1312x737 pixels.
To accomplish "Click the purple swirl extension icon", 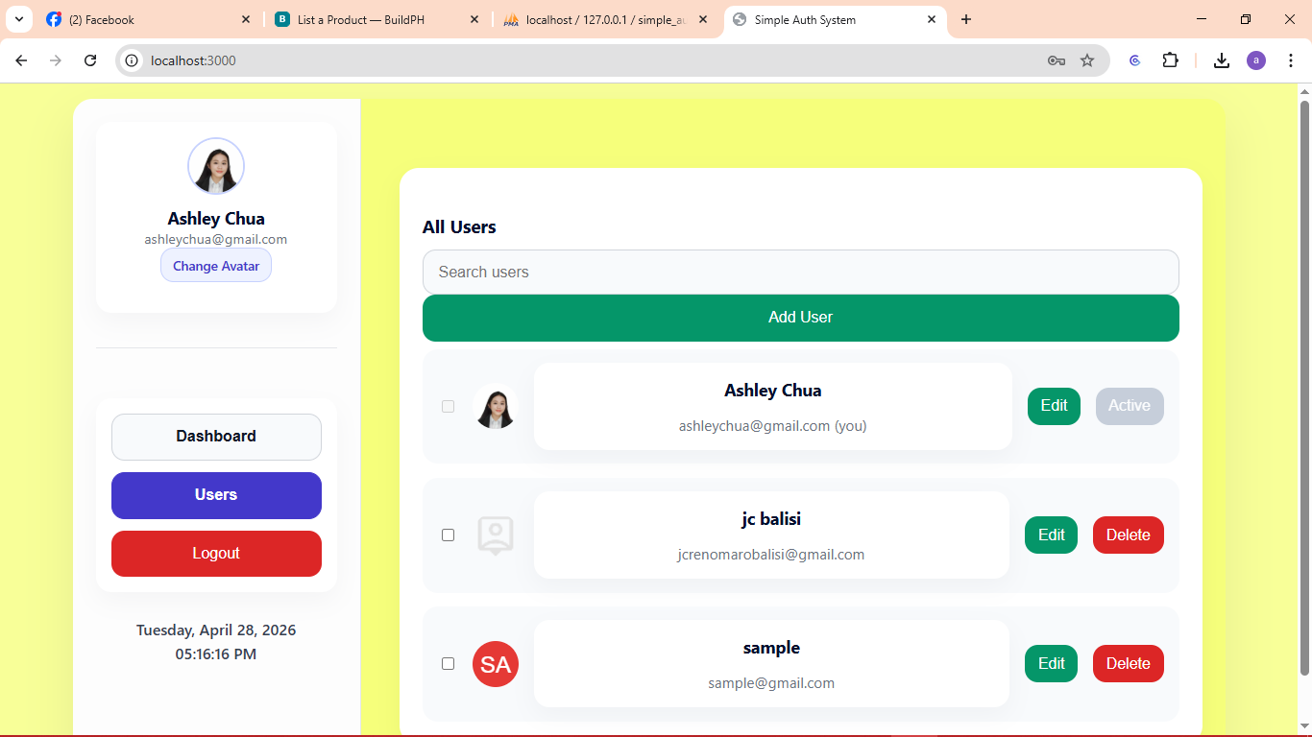I will pos(1135,60).
